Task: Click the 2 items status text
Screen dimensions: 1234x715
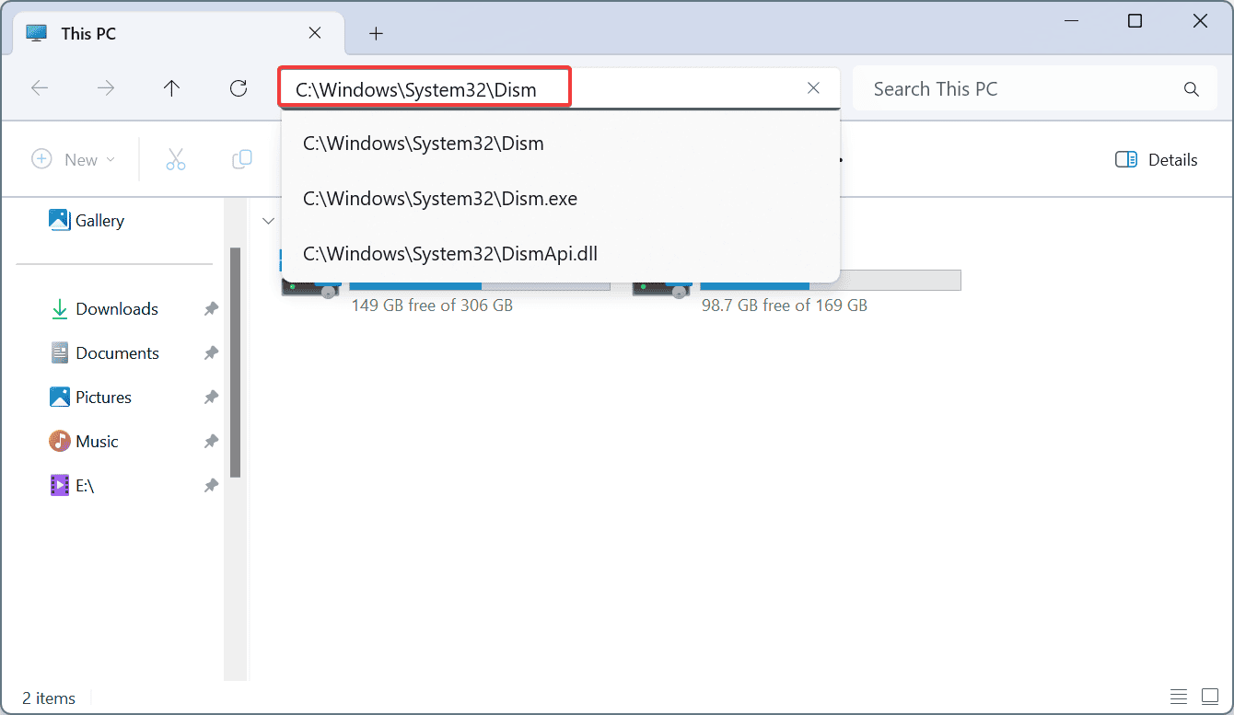Action: (49, 698)
